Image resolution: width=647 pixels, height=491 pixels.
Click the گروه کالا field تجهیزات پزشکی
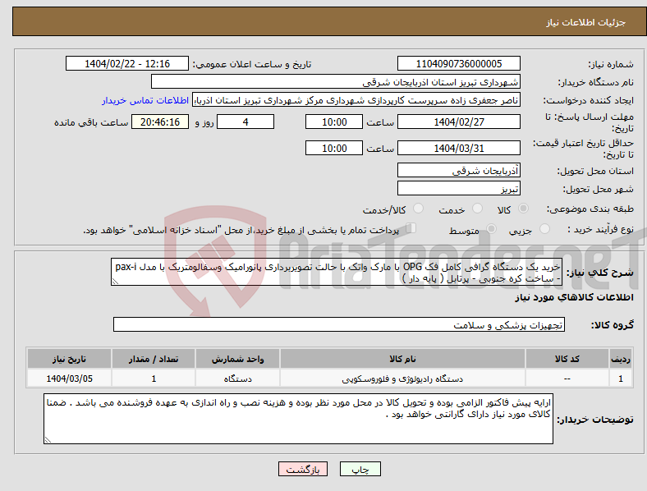(x=339, y=324)
